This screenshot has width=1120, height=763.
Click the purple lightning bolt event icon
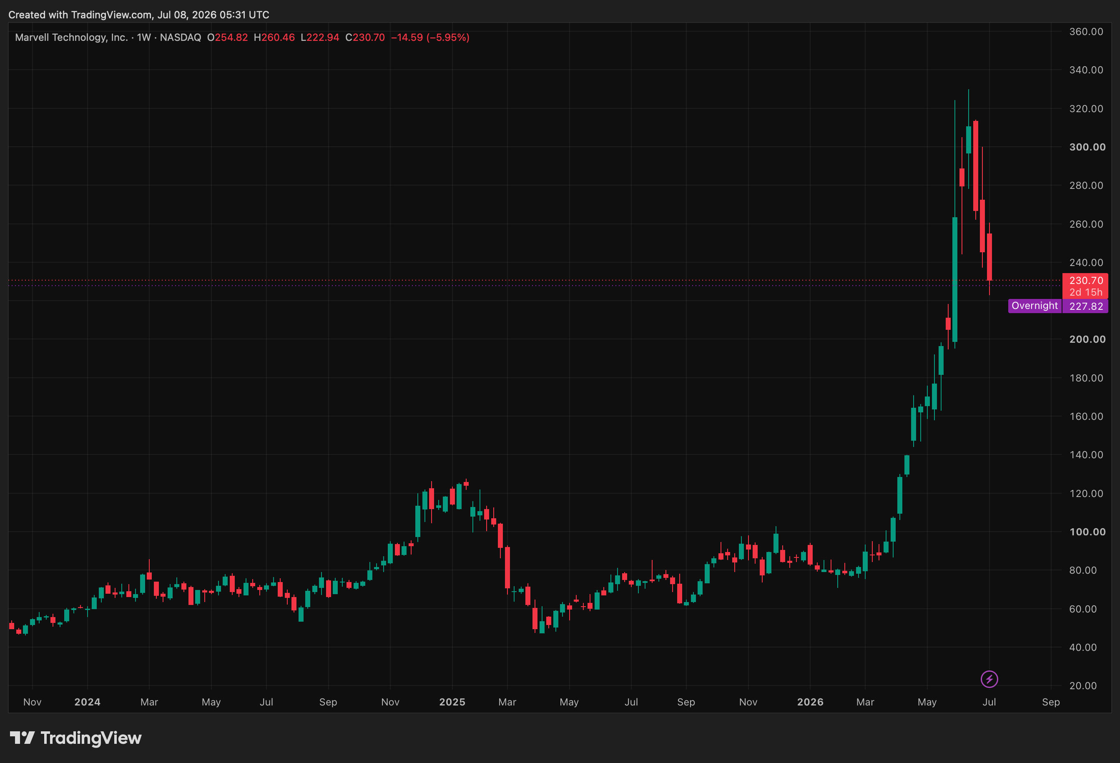[x=989, y=679]
